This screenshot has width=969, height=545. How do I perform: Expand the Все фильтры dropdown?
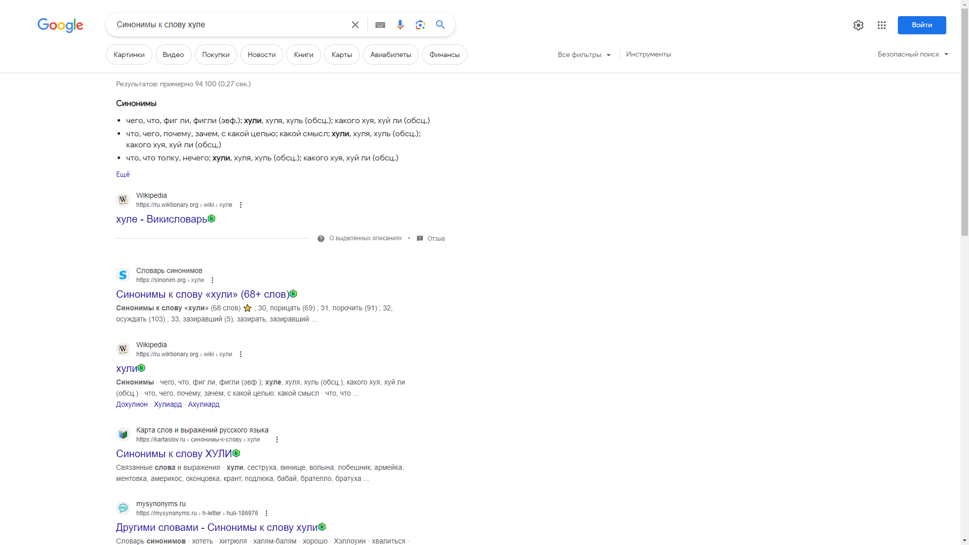584,54
